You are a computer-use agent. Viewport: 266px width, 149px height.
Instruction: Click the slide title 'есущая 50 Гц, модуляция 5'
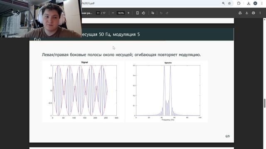click(x=111, y=34)
